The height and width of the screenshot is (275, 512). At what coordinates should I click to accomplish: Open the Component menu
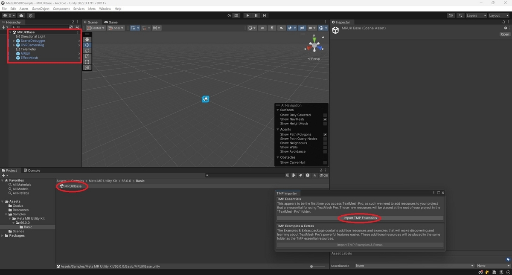tap(61, 9)
